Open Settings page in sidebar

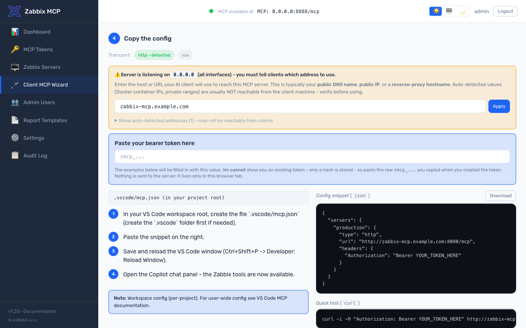coord(49,138)
